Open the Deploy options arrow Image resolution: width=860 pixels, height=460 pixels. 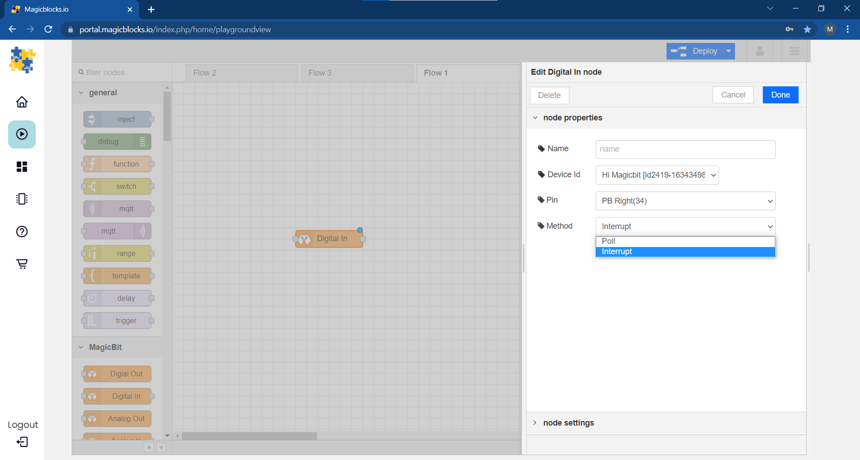coord(729,51)
